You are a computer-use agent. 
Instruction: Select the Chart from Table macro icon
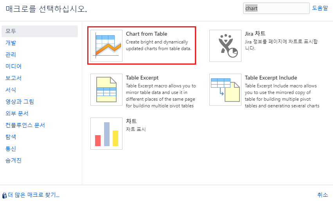click(106, 46)
